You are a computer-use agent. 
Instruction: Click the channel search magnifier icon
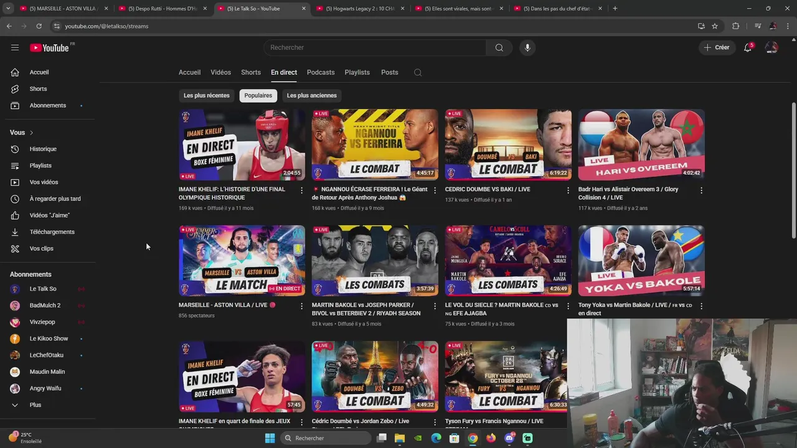[418, 72]
